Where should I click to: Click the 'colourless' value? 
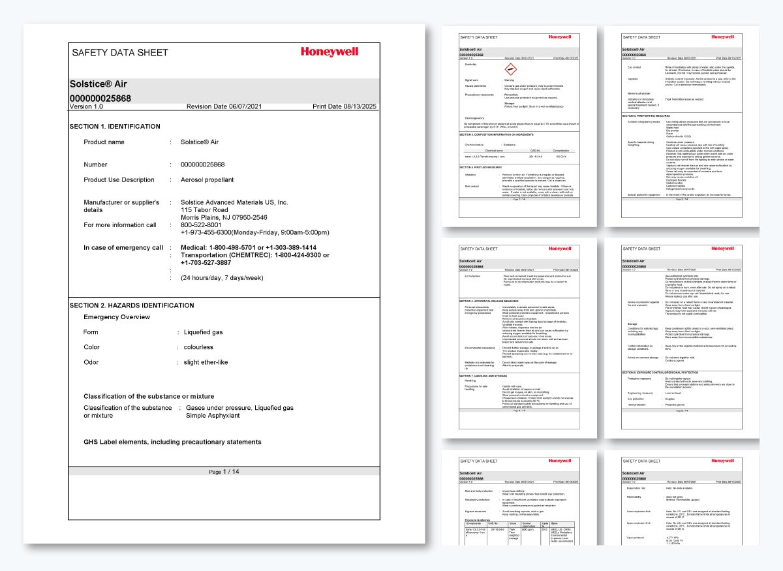click(x=198, y=347)
